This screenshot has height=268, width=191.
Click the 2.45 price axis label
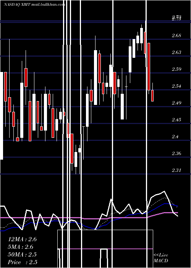[x=176, y=119]
